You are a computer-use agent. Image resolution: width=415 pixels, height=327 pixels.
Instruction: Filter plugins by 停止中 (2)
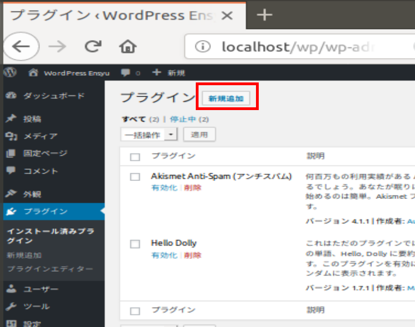[x=189, y=119]
